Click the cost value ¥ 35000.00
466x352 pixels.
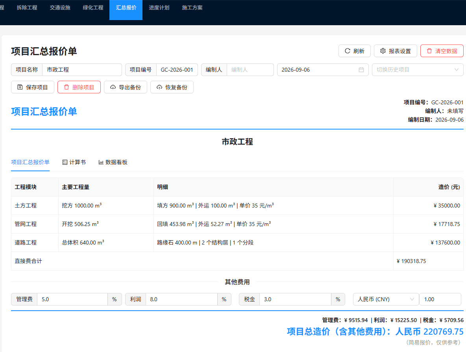click(x=447, y=206)
